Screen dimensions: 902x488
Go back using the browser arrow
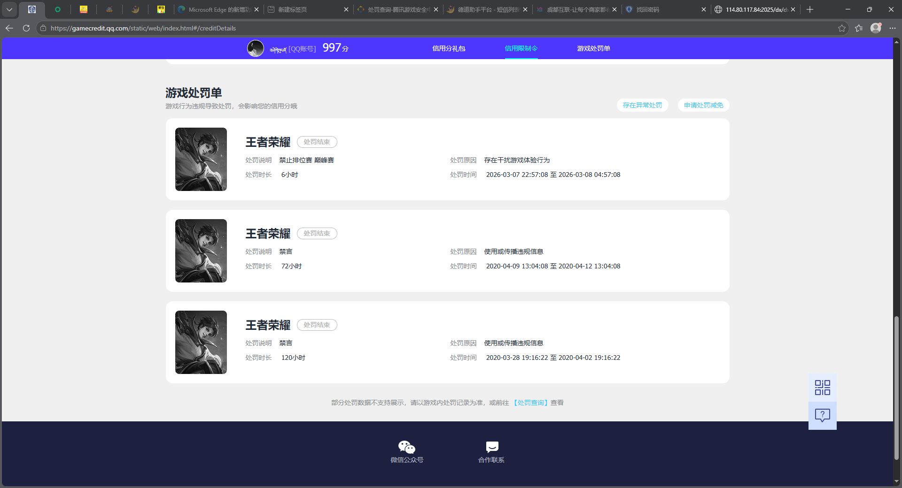point(9,28)
